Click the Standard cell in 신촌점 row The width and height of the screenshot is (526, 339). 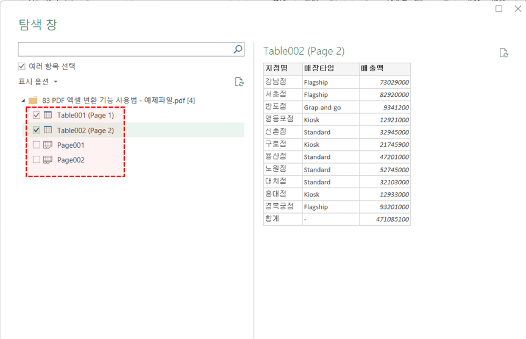[331, 132]
